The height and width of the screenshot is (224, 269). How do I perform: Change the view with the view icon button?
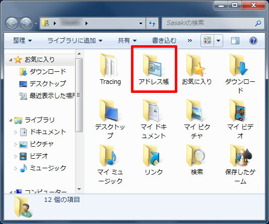[207, 41]
